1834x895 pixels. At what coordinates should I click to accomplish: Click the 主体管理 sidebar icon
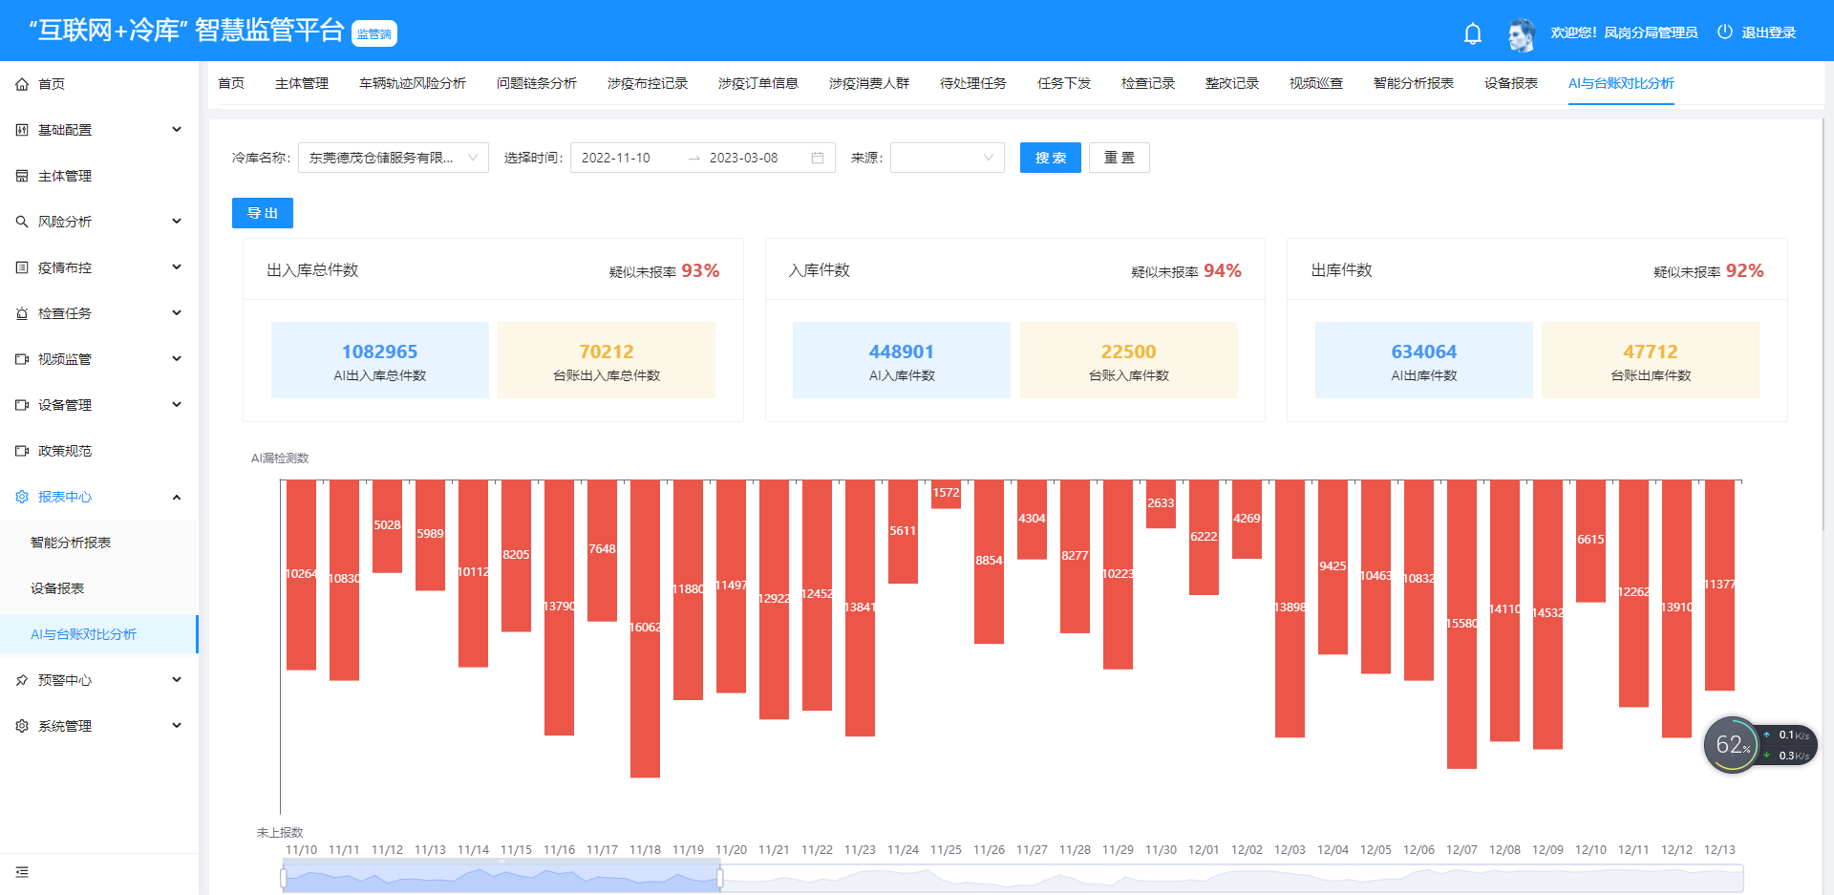22,176
